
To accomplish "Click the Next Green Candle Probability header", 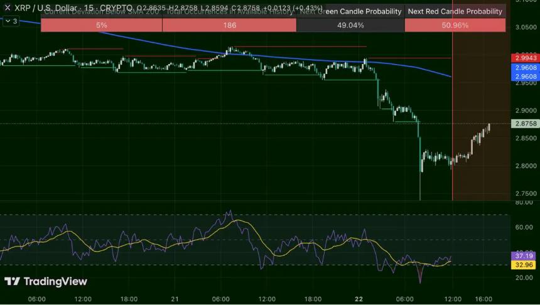I will (350, 11).
